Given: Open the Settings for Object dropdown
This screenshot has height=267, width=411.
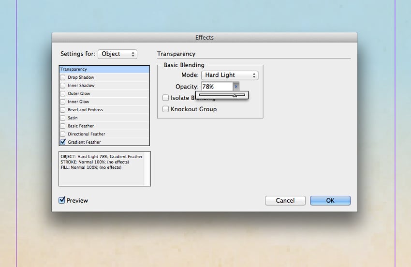Looking at the screenshot, I should point(117,54).
